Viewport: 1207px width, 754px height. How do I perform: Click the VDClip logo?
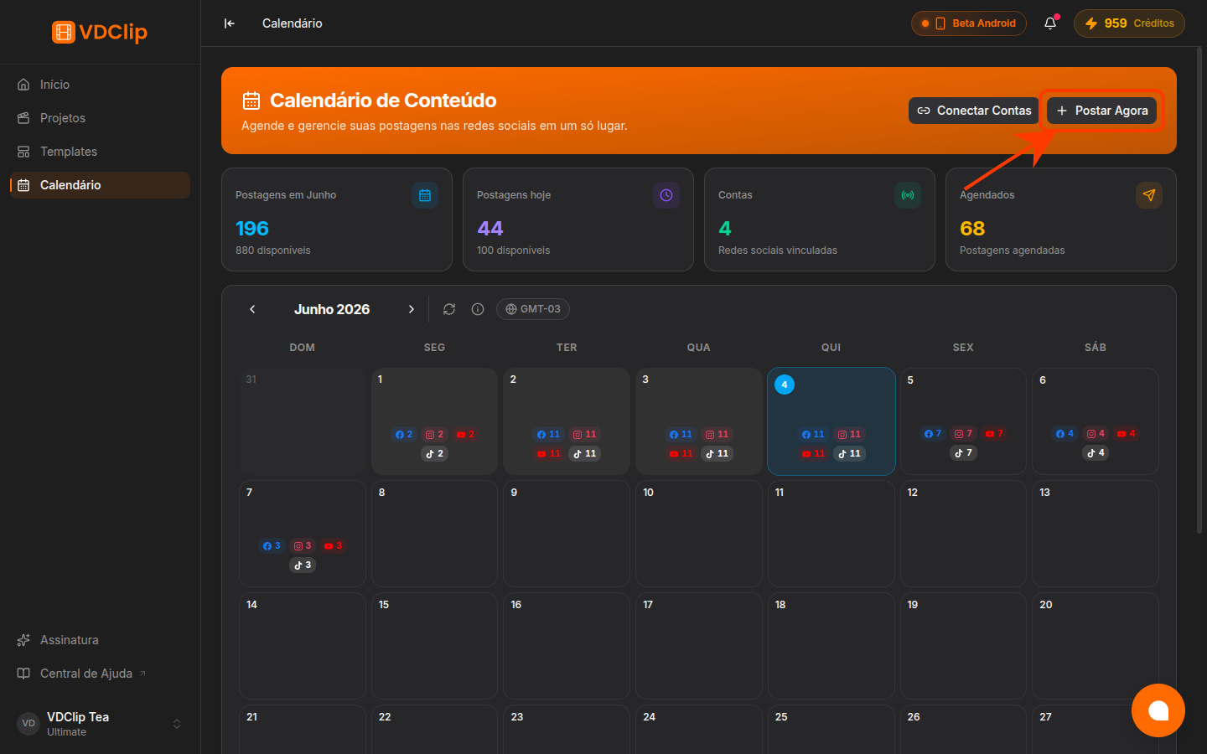[x=100, y=32]
